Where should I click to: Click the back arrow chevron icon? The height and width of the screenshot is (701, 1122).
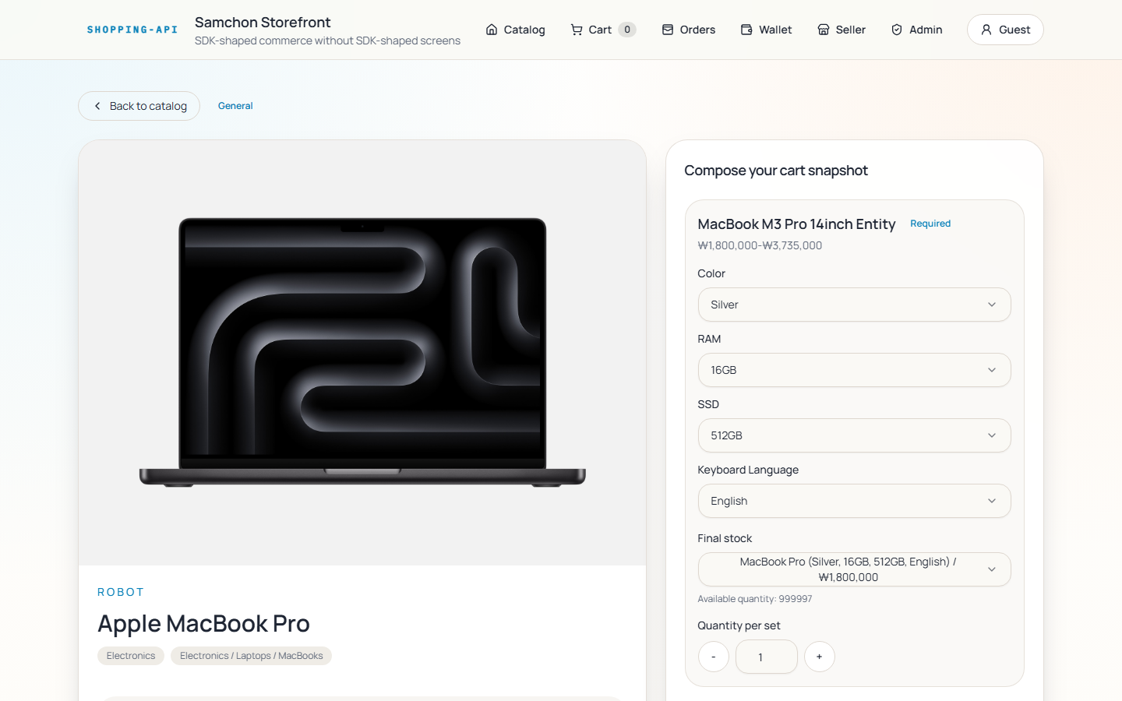97,106
